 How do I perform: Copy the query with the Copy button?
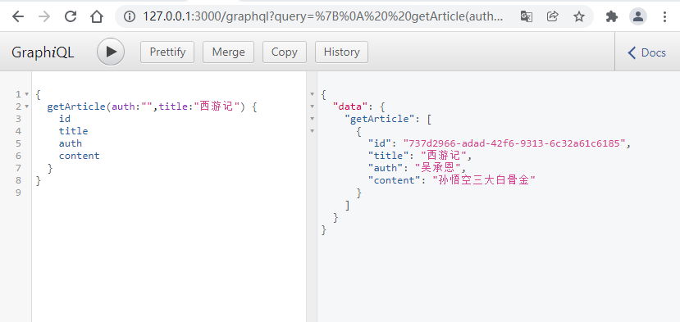(284, 52)
